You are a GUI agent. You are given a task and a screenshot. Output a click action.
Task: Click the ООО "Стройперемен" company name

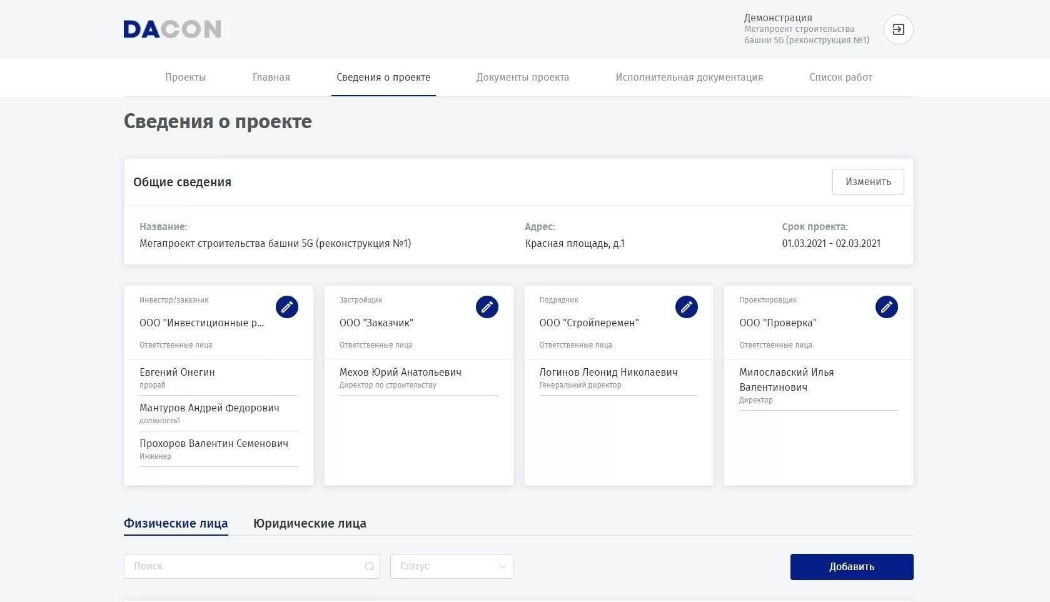click(x=589, y=323)
